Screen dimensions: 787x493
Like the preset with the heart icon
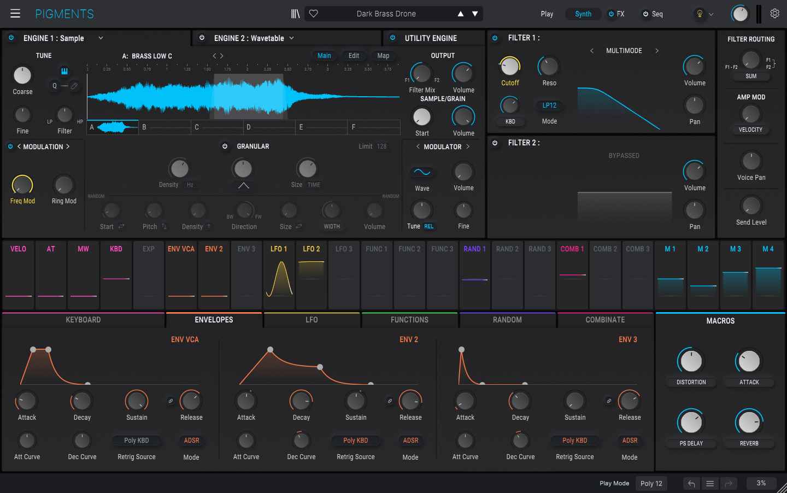coord(314,14)
